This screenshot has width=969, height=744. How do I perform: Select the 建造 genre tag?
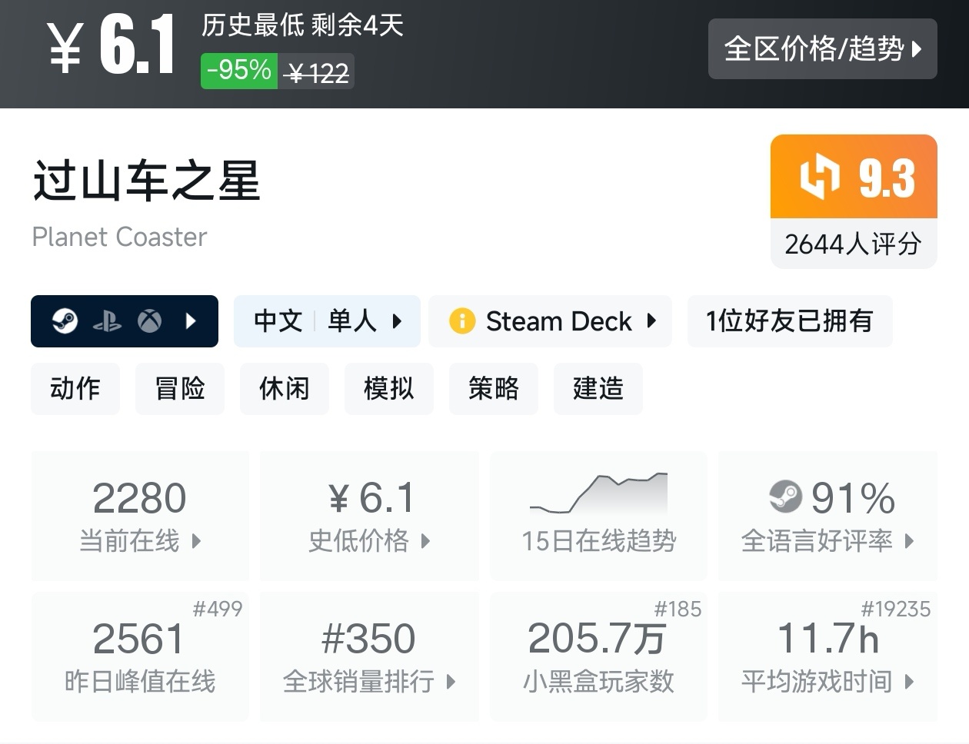598,388
